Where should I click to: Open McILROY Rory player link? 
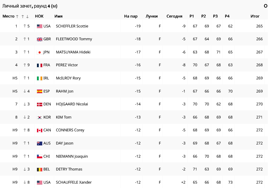click(68, 78)
